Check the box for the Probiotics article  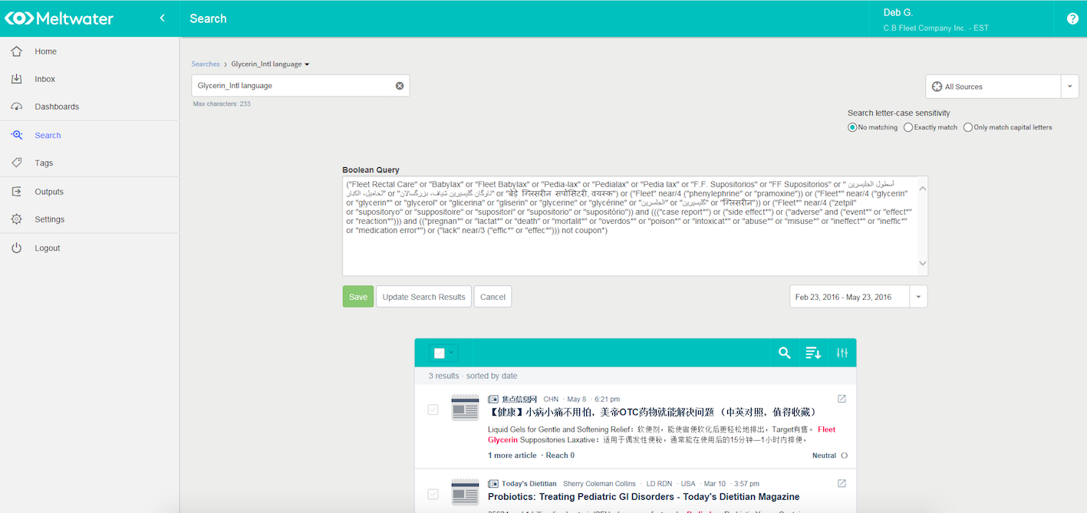(433, 495)
